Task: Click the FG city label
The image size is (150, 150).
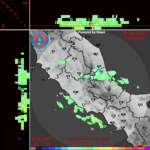Action: (140, 105)
